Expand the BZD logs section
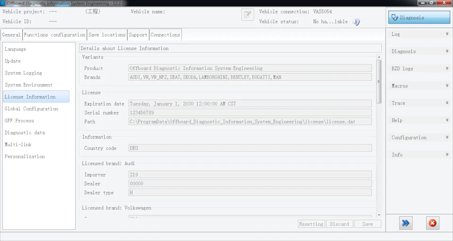This screenshot has height=241, width=453. 447,68
